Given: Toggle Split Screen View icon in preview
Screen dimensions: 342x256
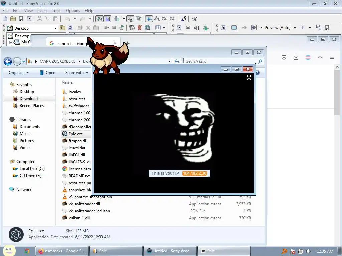Looking at the screenshot, I should tap(254, 28).
